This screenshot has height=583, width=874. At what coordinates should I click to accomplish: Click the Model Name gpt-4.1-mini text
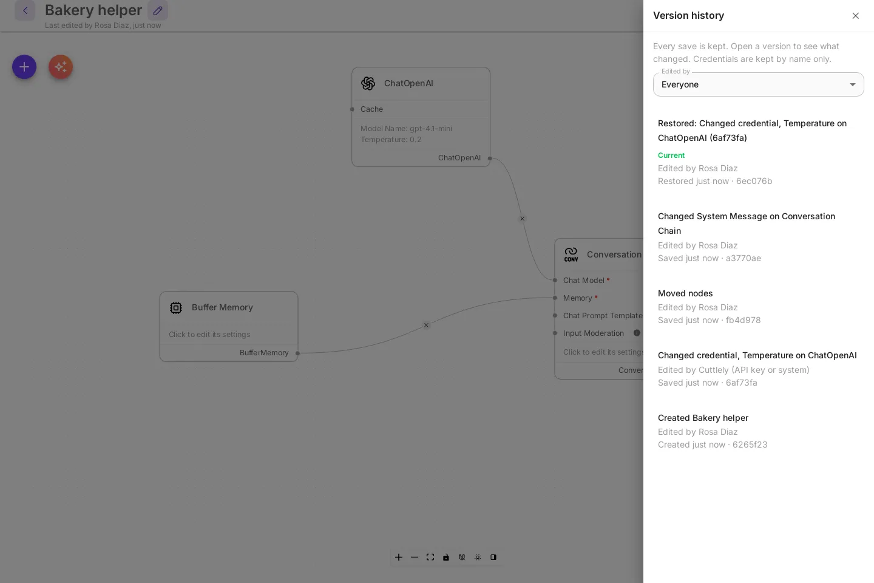click(x=406, y=129)
